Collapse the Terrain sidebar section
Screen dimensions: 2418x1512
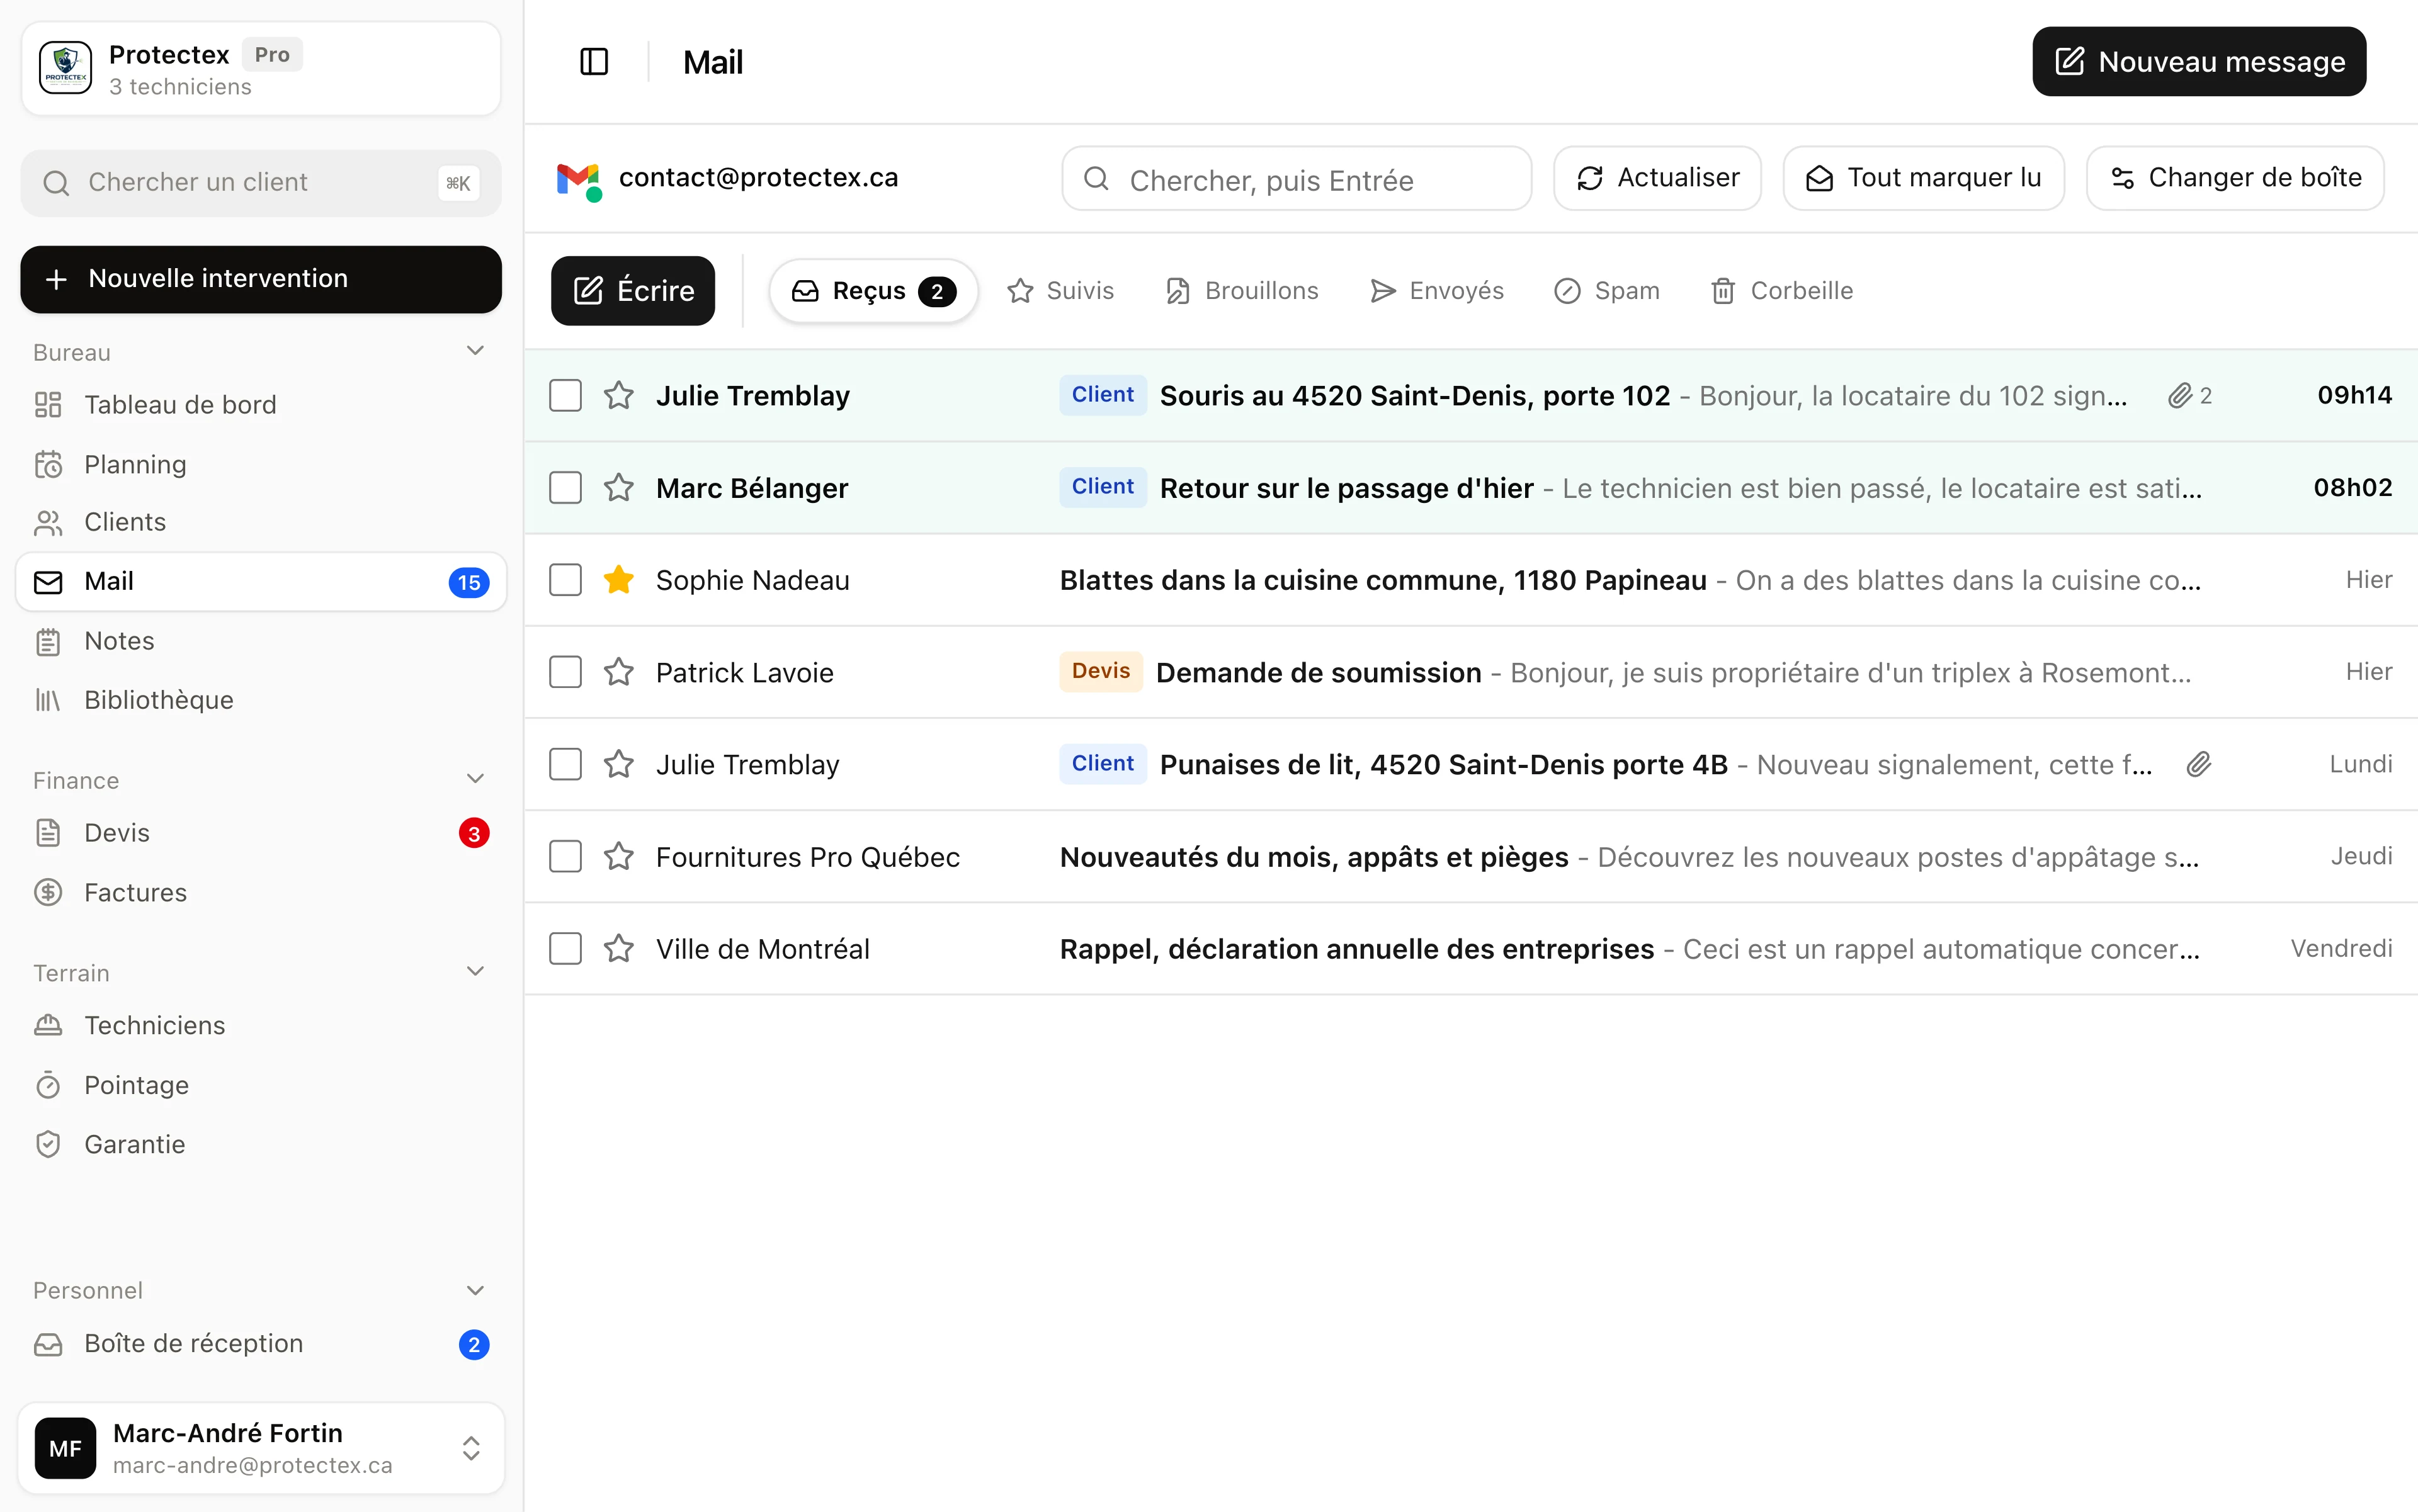pyautogui.click(x=475, y=972)
